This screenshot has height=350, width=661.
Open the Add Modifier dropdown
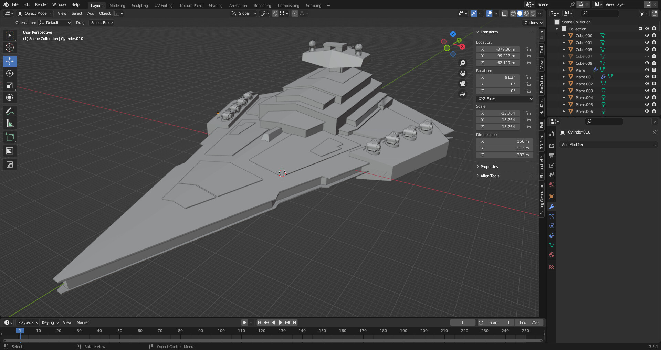(x=609, y=145)
